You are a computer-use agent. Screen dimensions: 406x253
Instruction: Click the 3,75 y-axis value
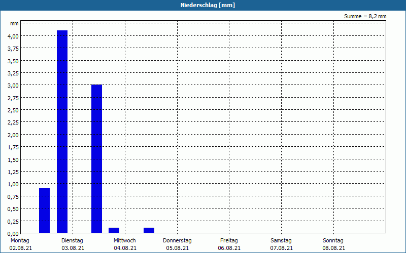[13, 49]
